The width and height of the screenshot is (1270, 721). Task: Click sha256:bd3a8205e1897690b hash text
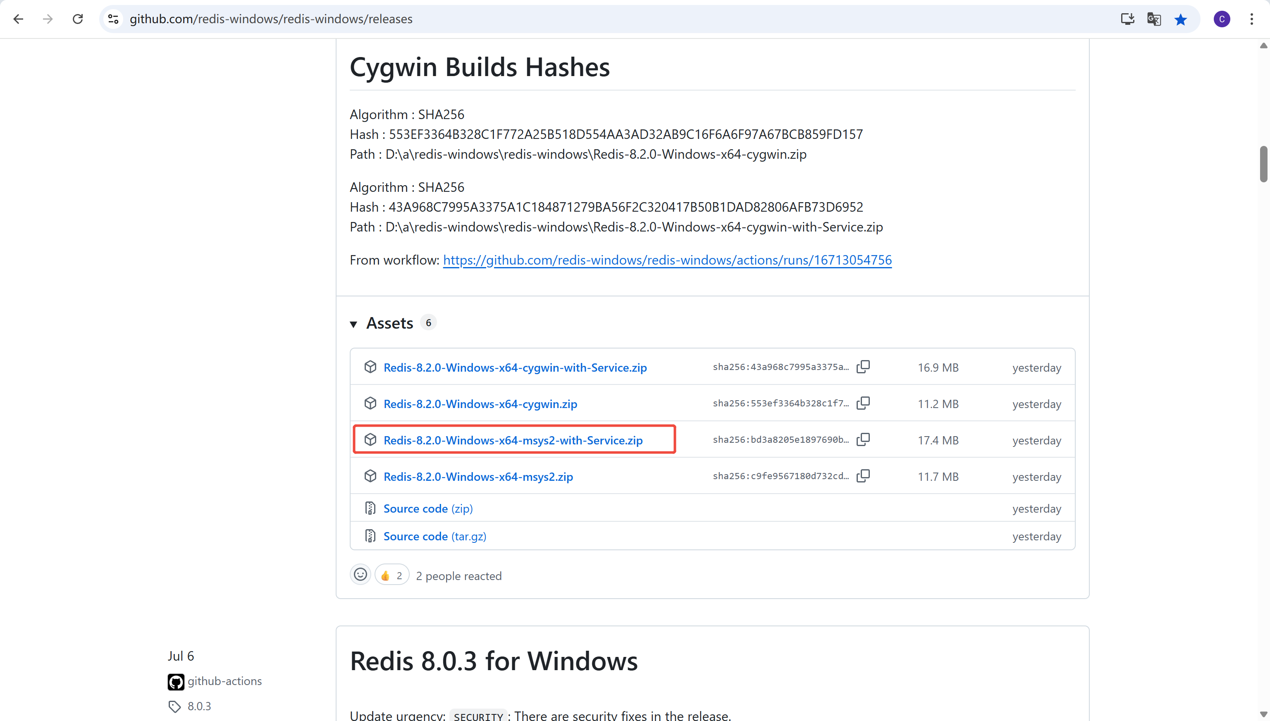point(781,440)
